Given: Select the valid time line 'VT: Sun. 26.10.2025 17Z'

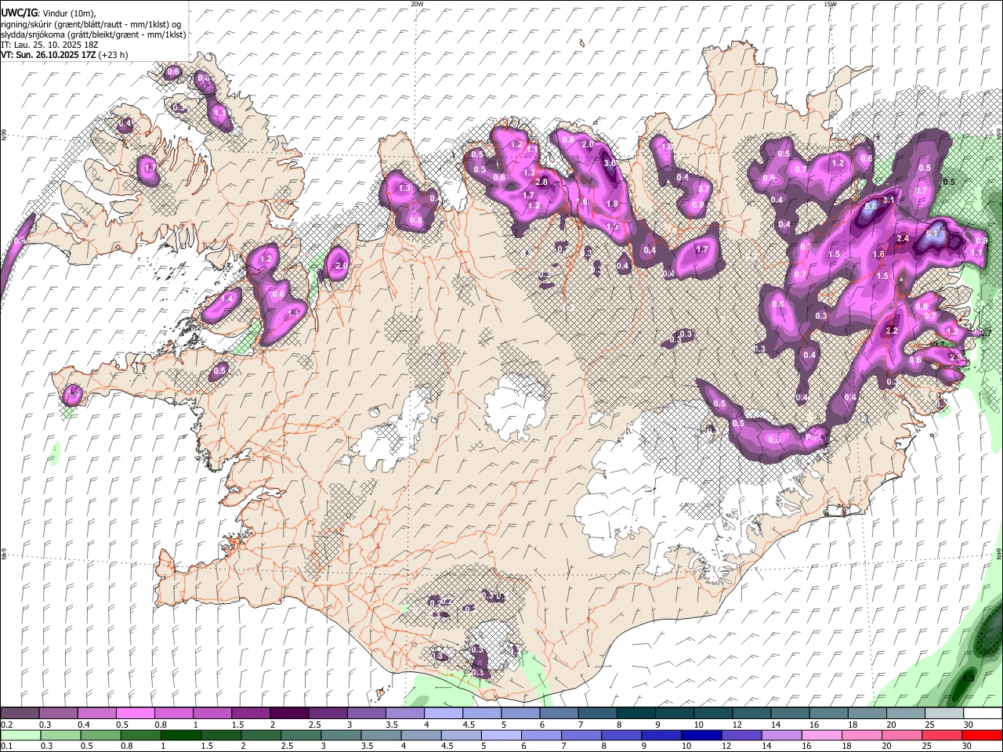Looking at the screenshot, I should pyautogui.click(x=49, y=55).
